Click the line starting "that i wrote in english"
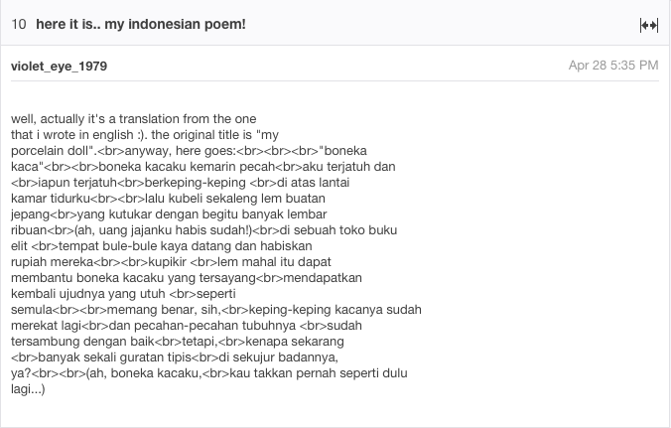The width and height of the screenshot is (671, 428). (x=149, y=134)
